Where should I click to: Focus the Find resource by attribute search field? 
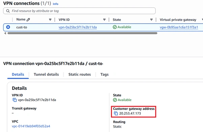pos(79,11)
